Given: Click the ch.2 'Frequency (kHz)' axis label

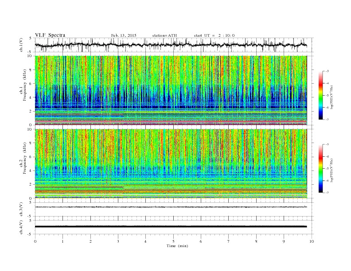Looking at the screenshot, I should [x=25, y=158].
